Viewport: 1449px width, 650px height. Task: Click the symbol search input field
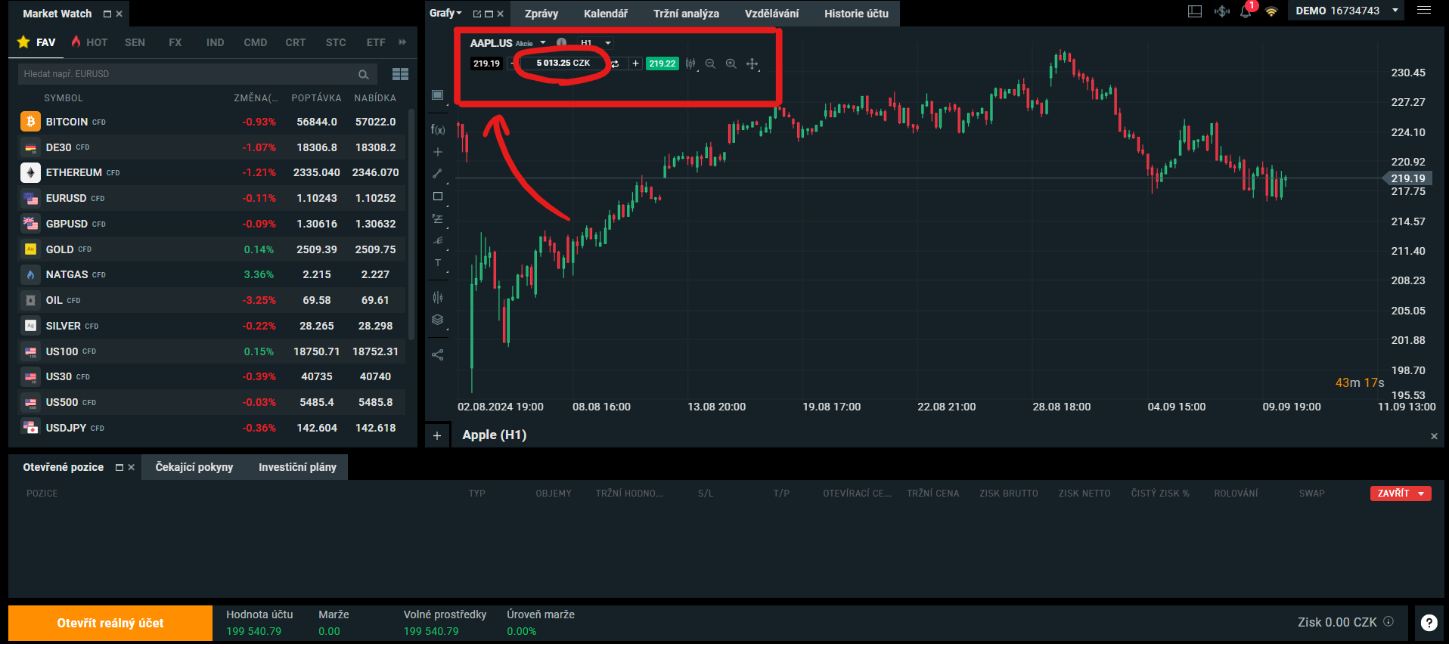pos(189,74)
